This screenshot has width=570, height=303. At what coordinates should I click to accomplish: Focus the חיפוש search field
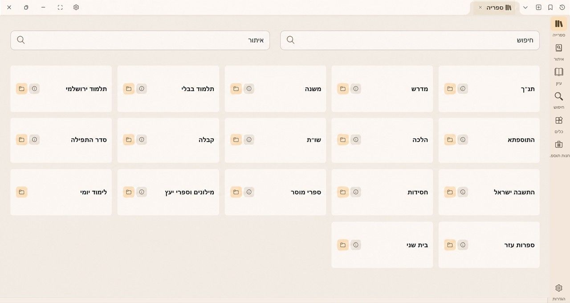(410, 40)
